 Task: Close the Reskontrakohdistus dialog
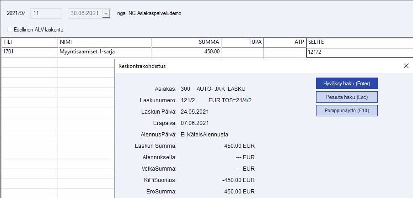pyautogui.click(x=406, y=66)
